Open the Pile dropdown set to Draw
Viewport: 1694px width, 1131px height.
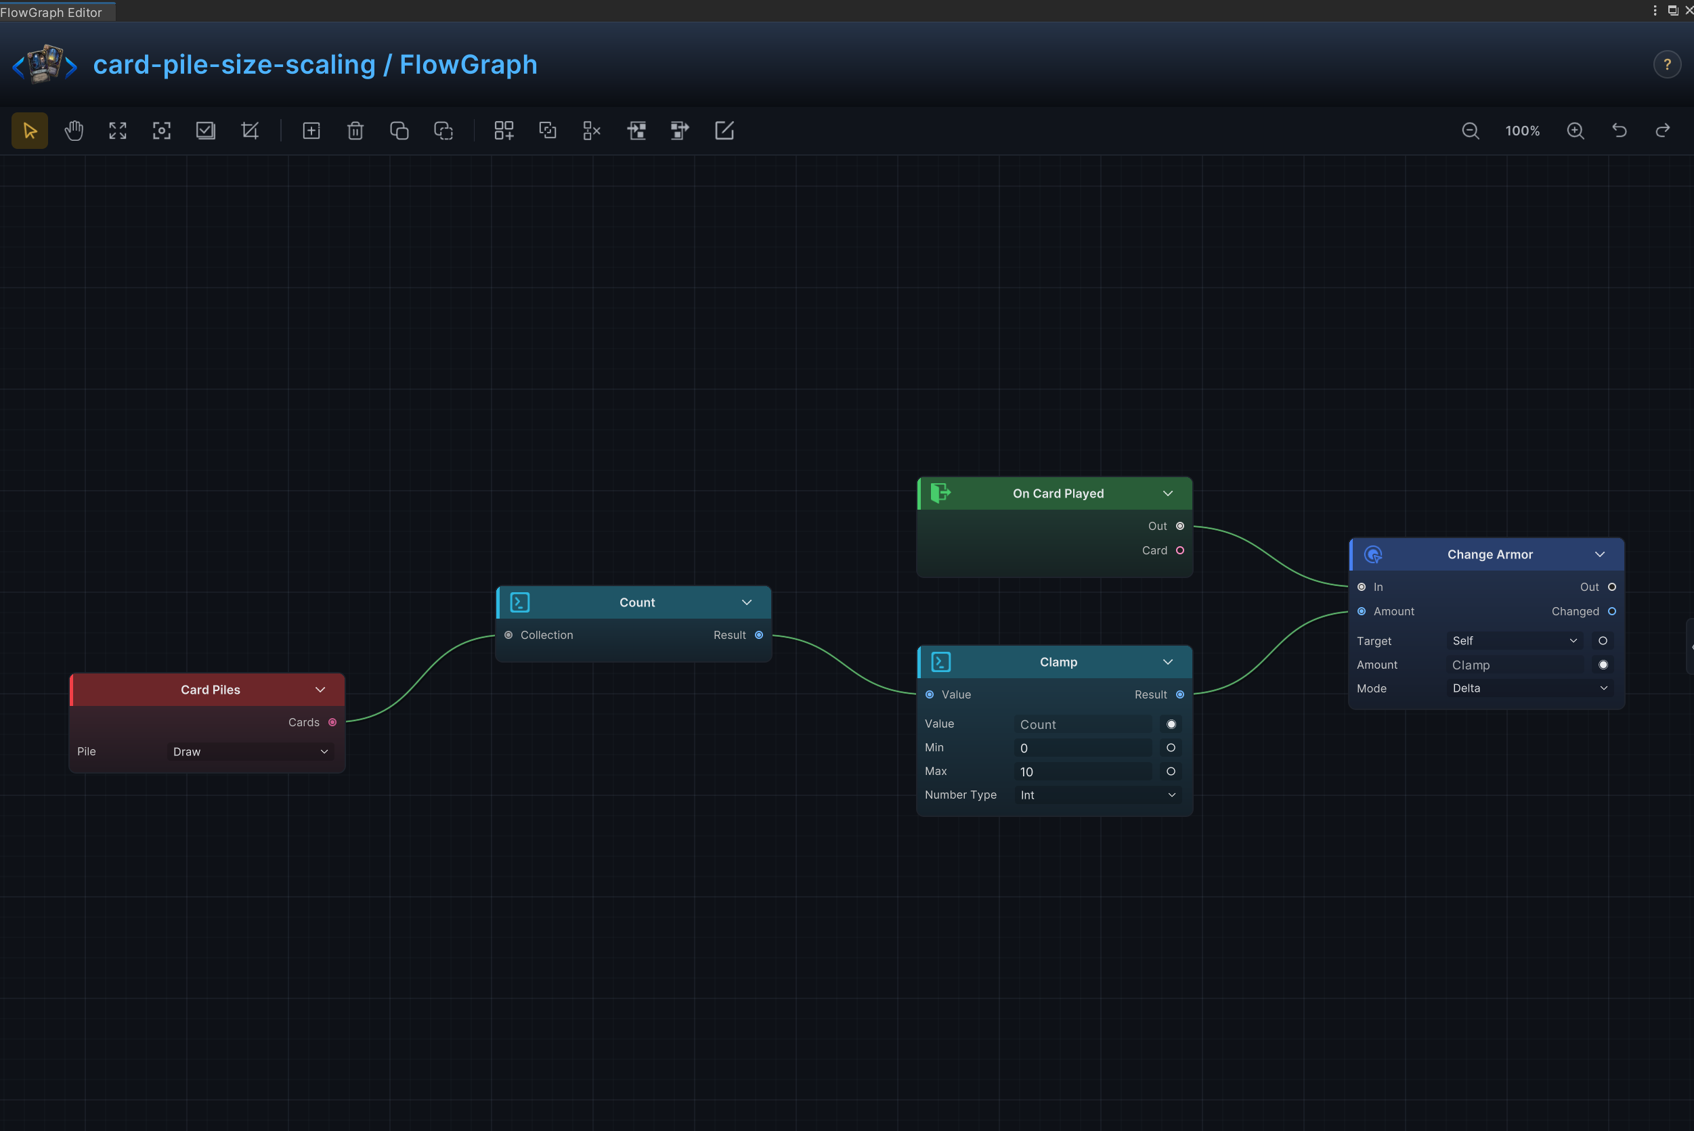click(251, 751)
